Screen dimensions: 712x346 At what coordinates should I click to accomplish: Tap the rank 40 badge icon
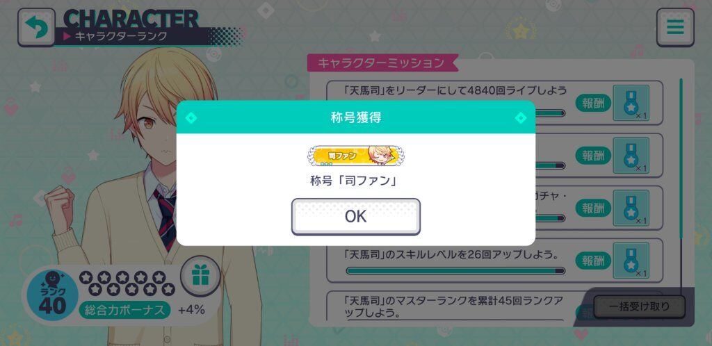point(53,295)
